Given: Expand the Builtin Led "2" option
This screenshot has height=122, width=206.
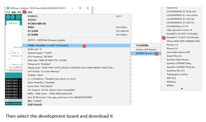Looking at the screenshot, I should (x=76, y=49).
